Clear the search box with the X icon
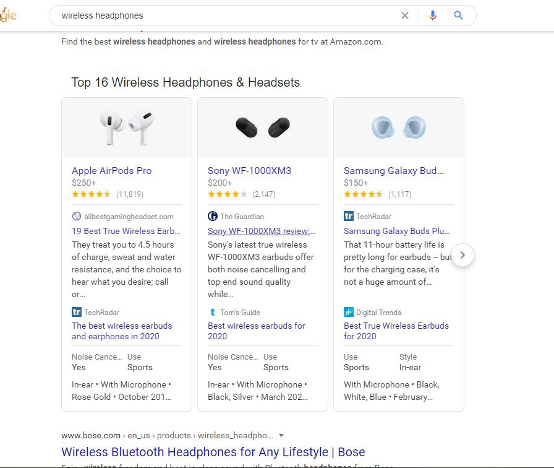Screen dimensions: 554x468 pos(405,15)
